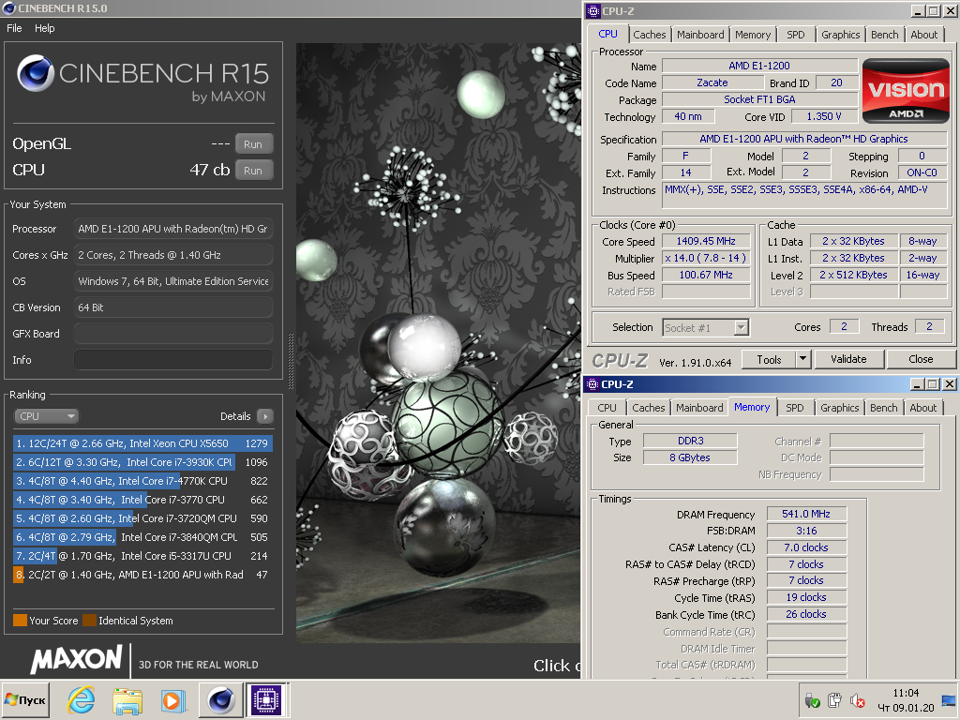Select ranking entry AMD E1-1200 APU
This screenshot has width=960, height=720.
(x=142, y=575)
